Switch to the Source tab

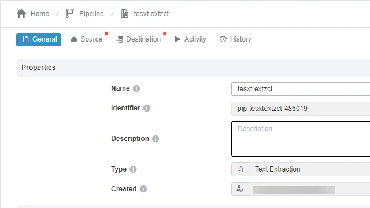87,39
